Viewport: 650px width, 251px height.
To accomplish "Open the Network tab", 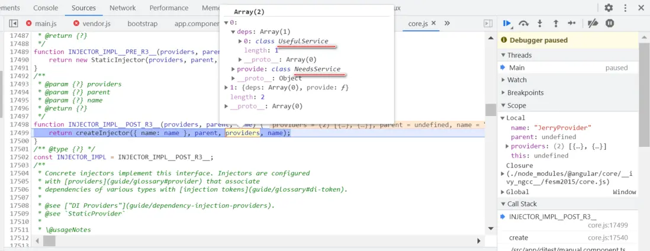I will (x=123, y=8).
